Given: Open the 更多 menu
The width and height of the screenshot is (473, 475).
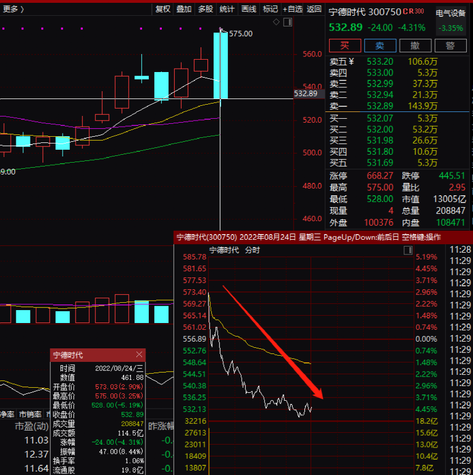Looking at the screenshot, I should (14, 9).
